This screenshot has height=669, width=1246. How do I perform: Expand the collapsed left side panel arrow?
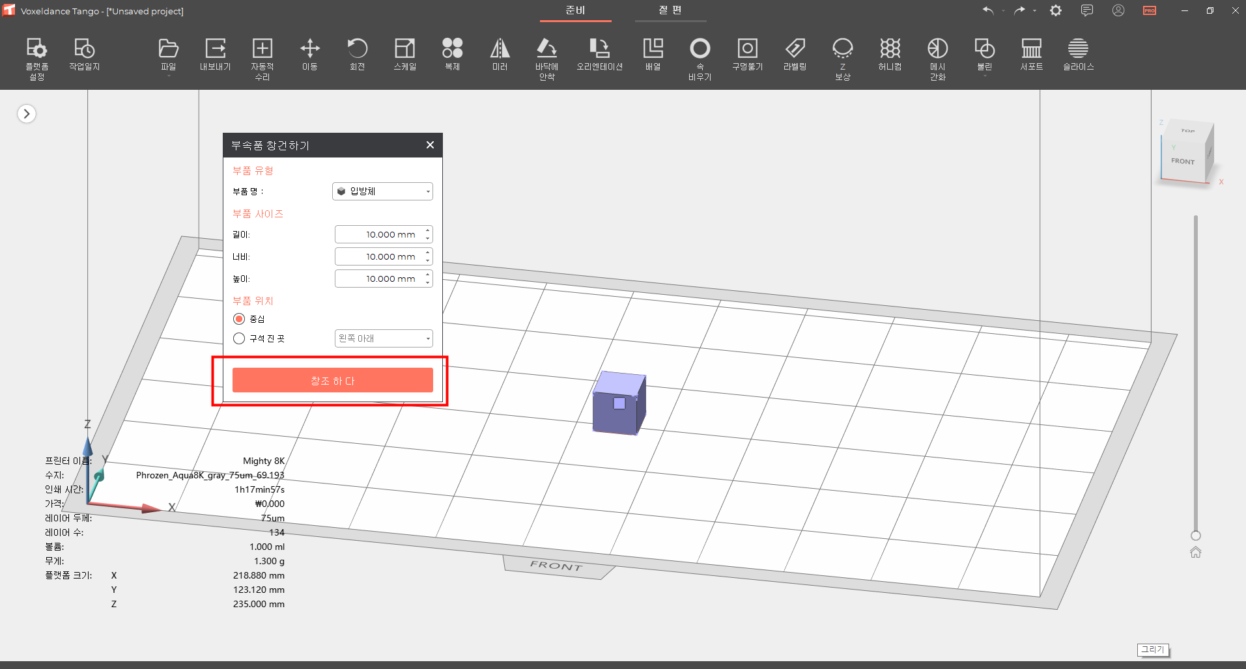coord(27,114)
